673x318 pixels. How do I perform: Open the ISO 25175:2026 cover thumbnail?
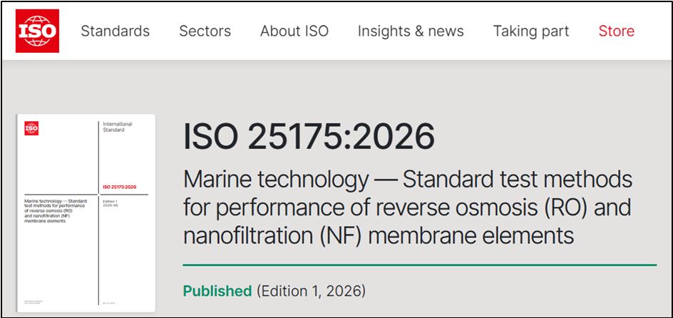(x=86, y=213)
